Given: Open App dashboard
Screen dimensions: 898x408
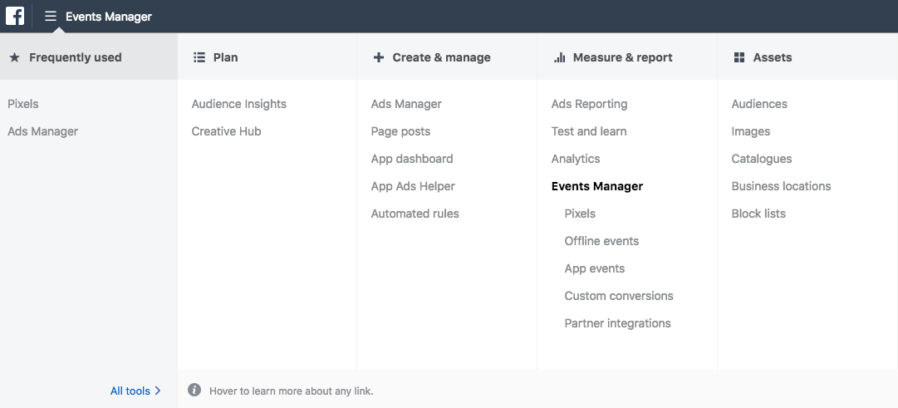Looking at the screenshot, I should click(412, 159).
